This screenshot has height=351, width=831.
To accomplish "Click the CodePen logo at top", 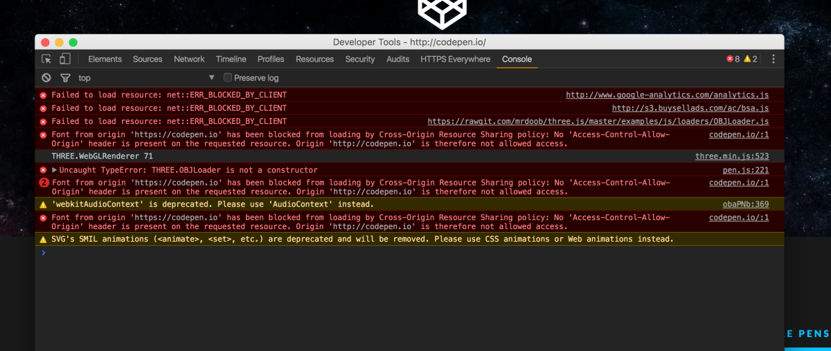I will tap(442, 12).
